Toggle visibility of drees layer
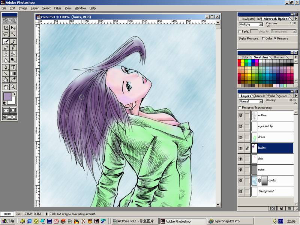The height and width of the screenshot is (225, 300). point(241,137)
